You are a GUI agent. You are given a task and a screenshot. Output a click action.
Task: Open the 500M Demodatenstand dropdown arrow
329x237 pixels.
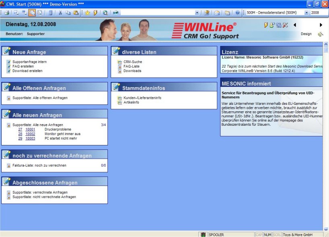[x=306, y=13]
